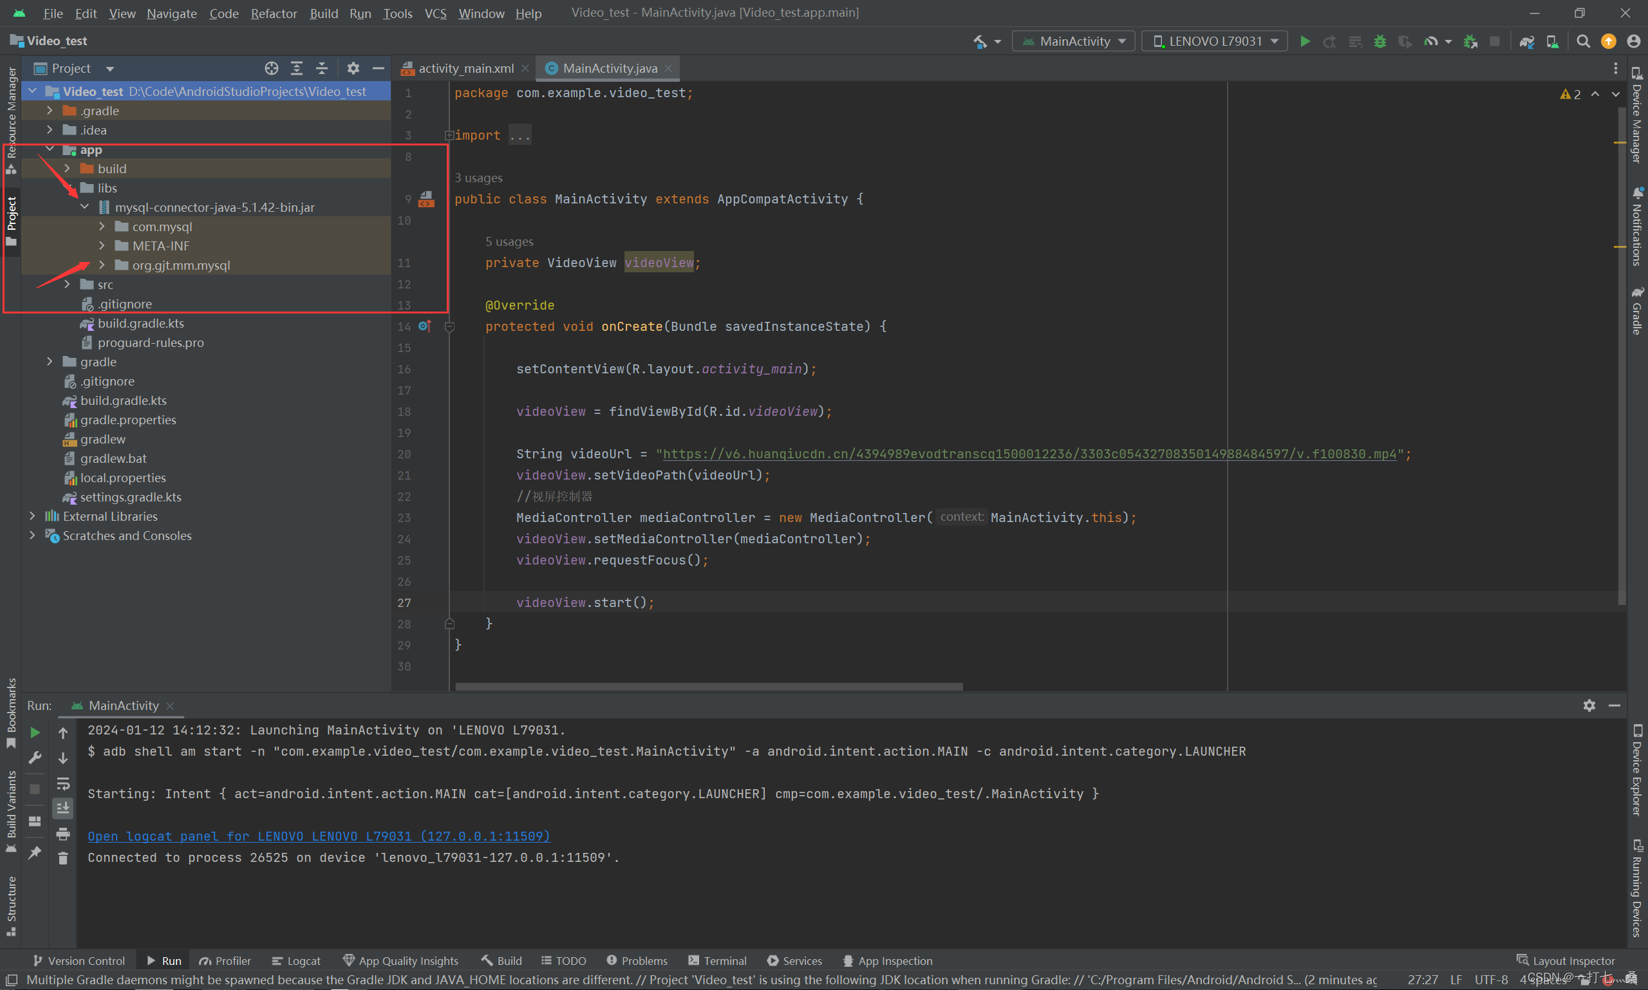Toggle Scroll to the End in Run console
The height and width of the screenshot is (990, 1648).
[62, 808]
